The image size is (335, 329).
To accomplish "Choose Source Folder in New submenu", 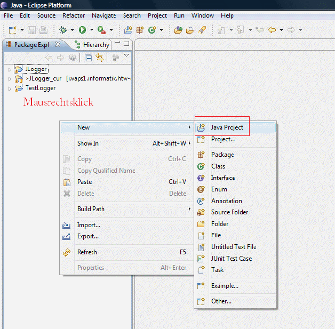I will [235, 212].
